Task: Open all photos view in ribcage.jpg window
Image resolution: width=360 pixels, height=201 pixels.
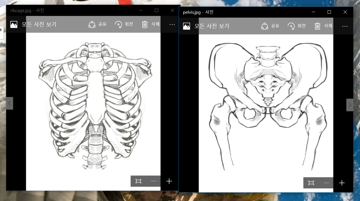Action: (x=39, y=25)
